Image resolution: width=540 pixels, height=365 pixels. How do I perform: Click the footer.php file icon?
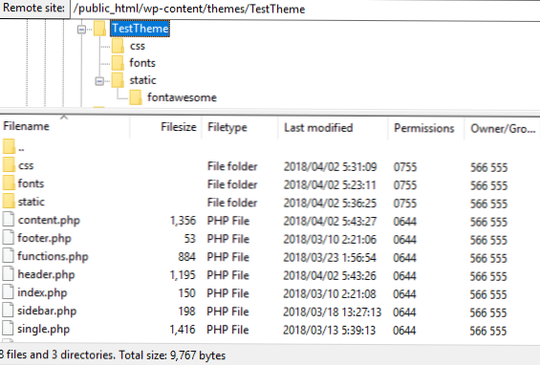9,238
